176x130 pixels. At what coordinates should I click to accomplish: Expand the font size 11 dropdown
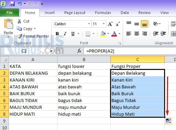click(x=104, y=24)
